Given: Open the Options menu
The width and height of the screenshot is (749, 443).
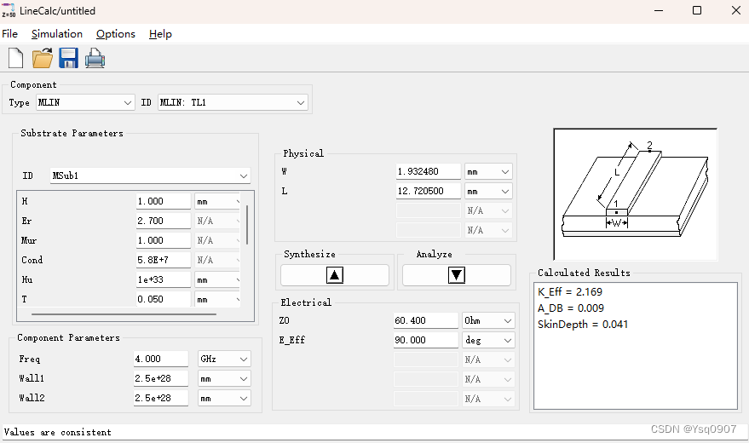Looking at the screenshot, I should click(116, 34).
